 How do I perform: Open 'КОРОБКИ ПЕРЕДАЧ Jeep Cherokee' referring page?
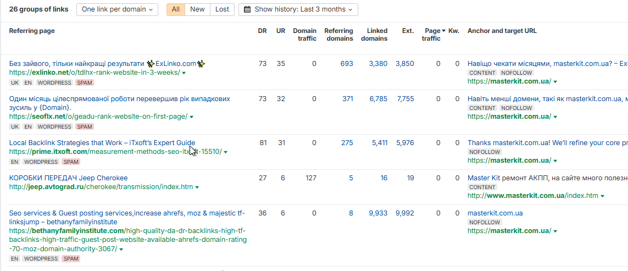pyautogui.click(x=68, y=178)
